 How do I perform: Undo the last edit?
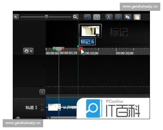[x=87, y=17]
